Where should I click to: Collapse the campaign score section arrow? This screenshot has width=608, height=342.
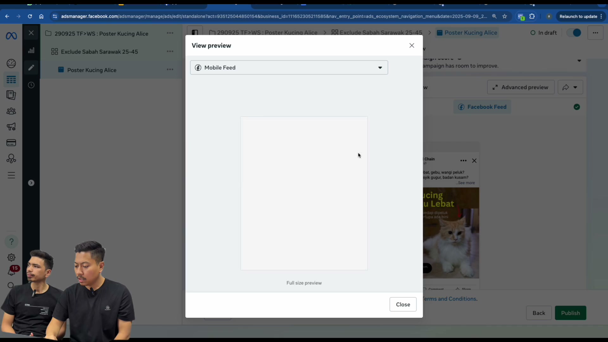579,60
